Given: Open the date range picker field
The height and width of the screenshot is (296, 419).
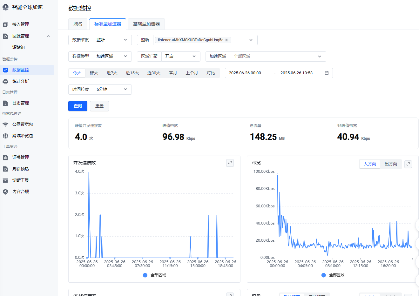Looking at the screenshot, I should pyautogui.click(x=278, y=73).
